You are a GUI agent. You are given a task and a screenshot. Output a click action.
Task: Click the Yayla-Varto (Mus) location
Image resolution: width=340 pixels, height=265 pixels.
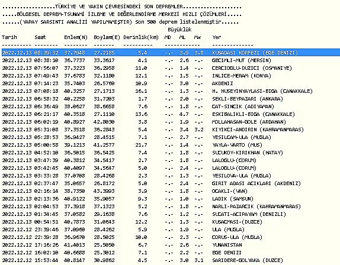tap(237, 145)
